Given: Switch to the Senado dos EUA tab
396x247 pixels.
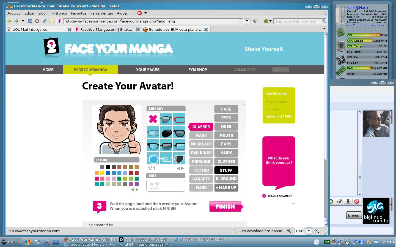Looking at the screenshot, I should tap(176, 29).
